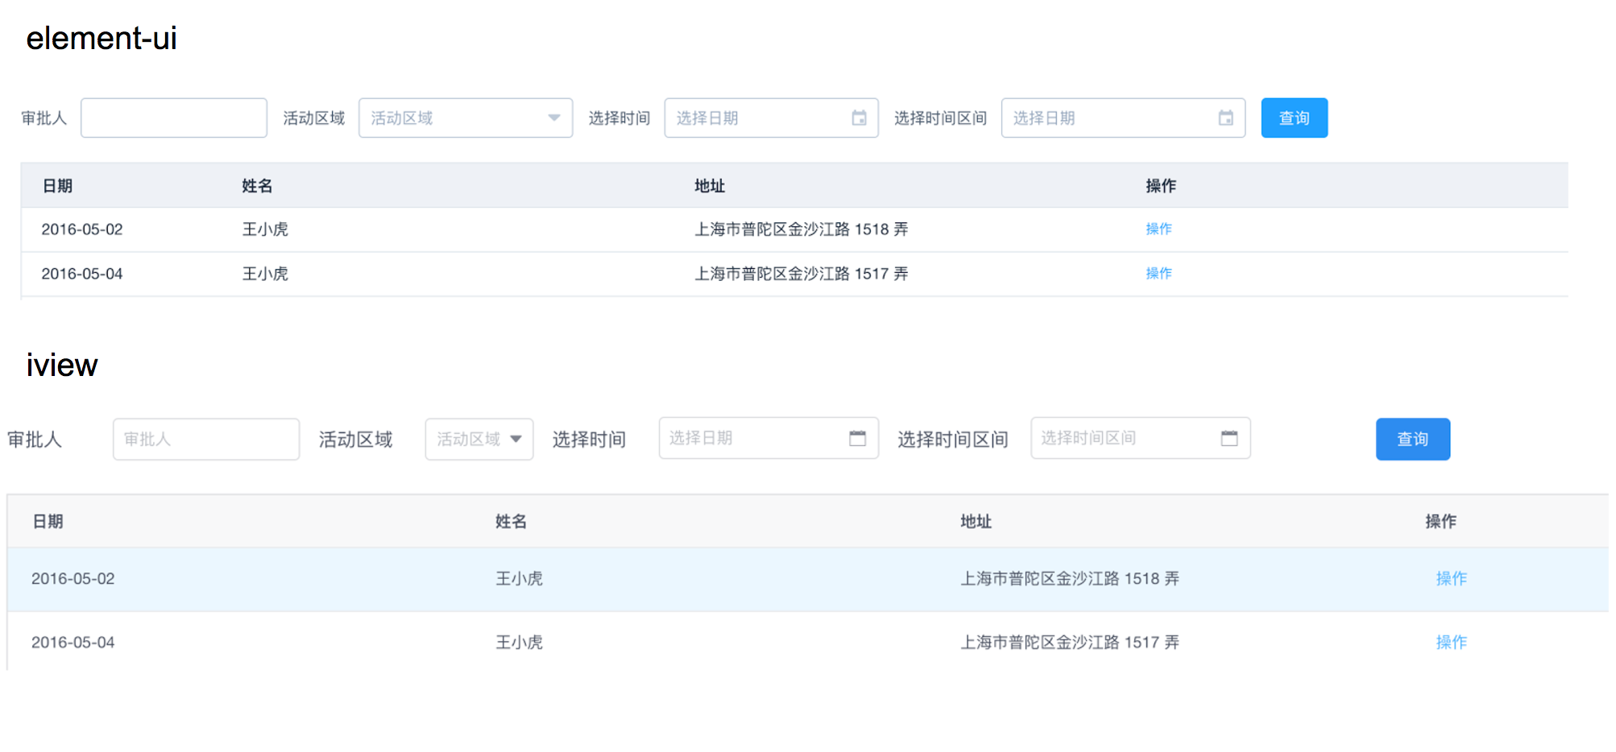The image size is (1616, 752).
Task: Click iview 选择时间 form label
Action: 589,439
